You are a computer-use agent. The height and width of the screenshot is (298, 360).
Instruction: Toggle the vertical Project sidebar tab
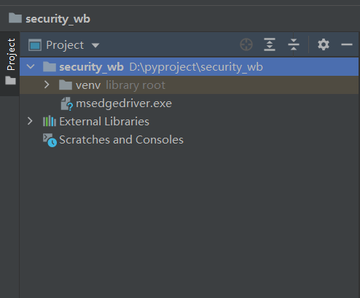tap(11, 61)
